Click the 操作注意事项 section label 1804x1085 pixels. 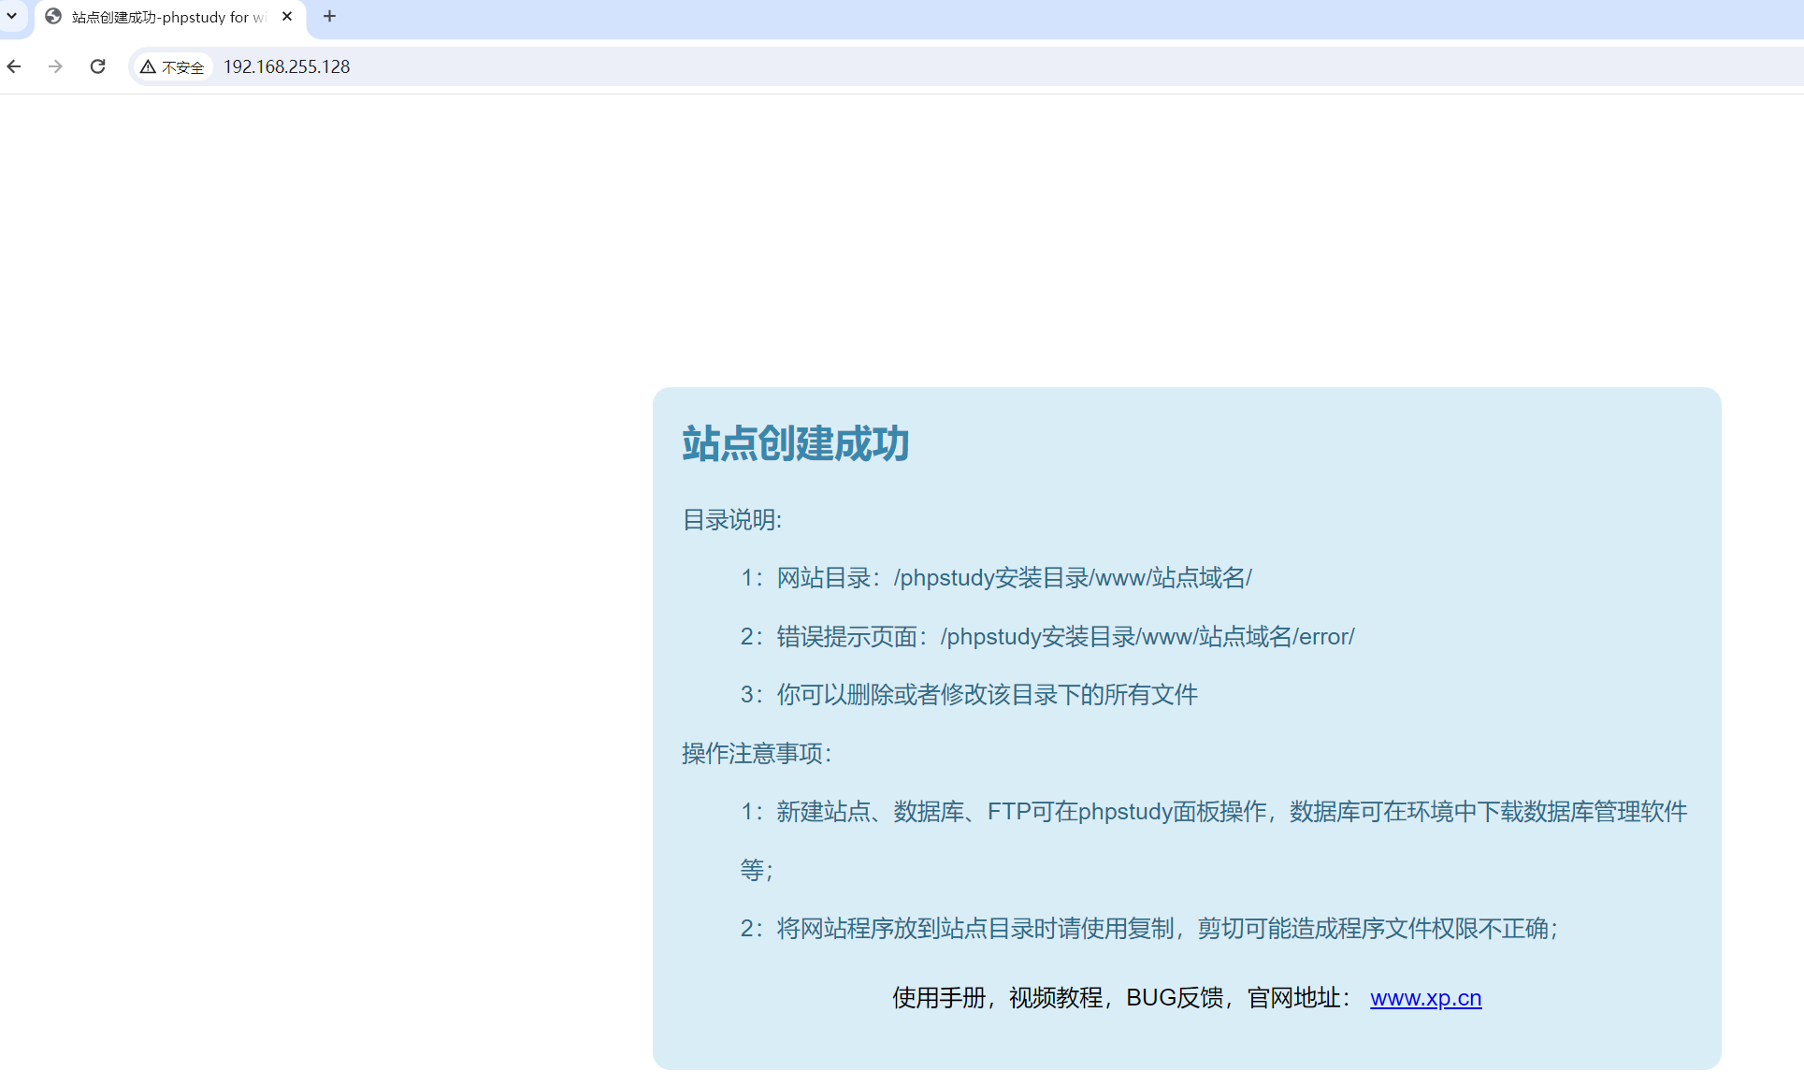tap(756, 754)
